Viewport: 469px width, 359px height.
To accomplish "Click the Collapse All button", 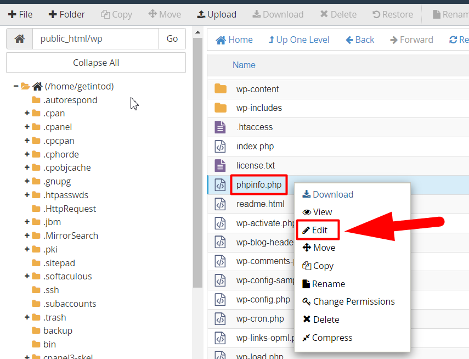I will tap(96, 63).
